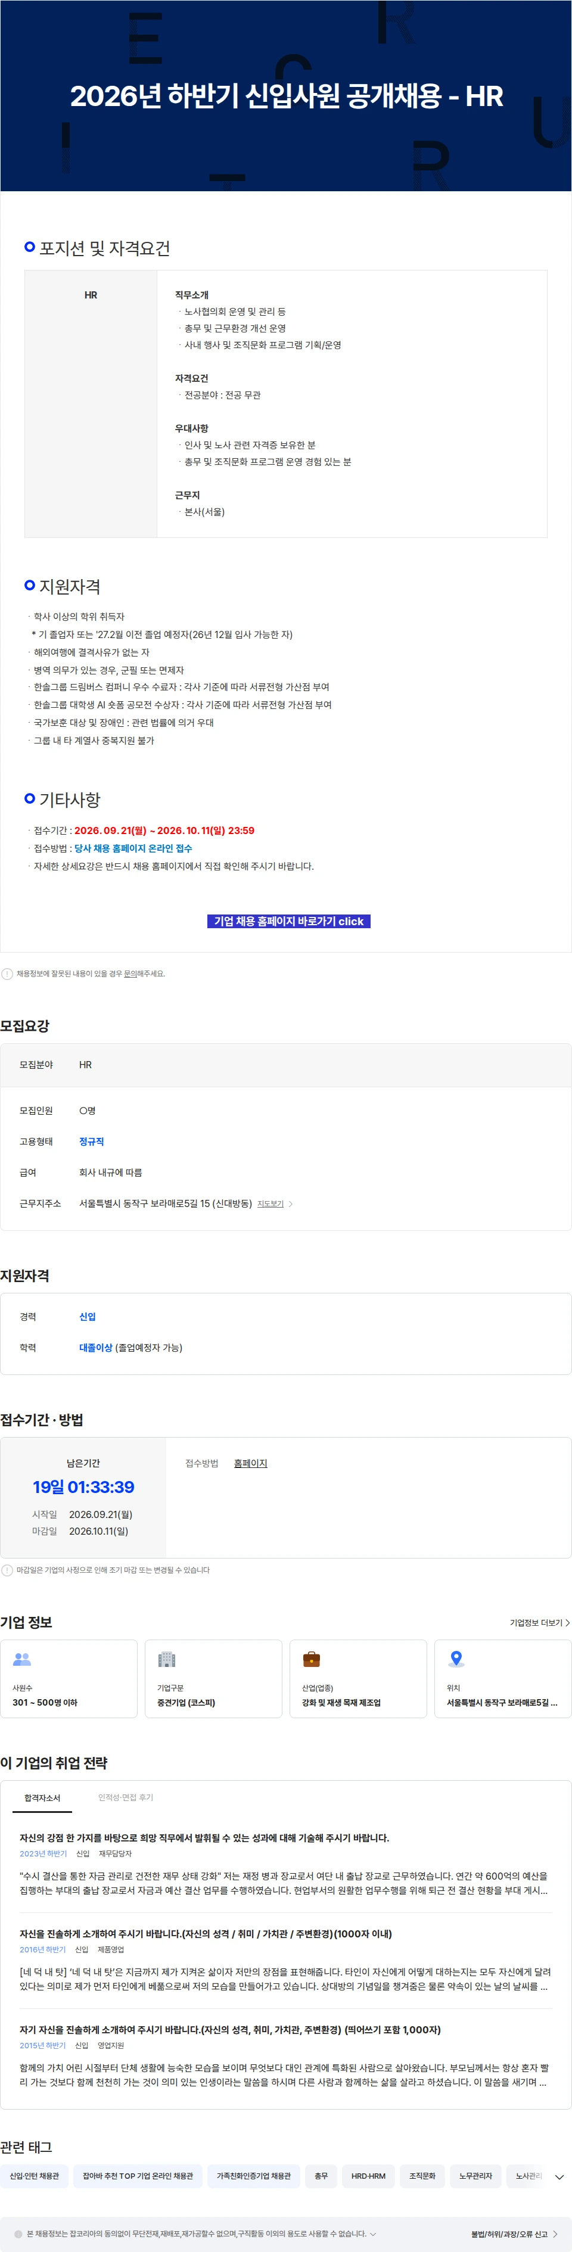
Task: Click the 대졸이상 education text
Action: (x=96, y=1347)
